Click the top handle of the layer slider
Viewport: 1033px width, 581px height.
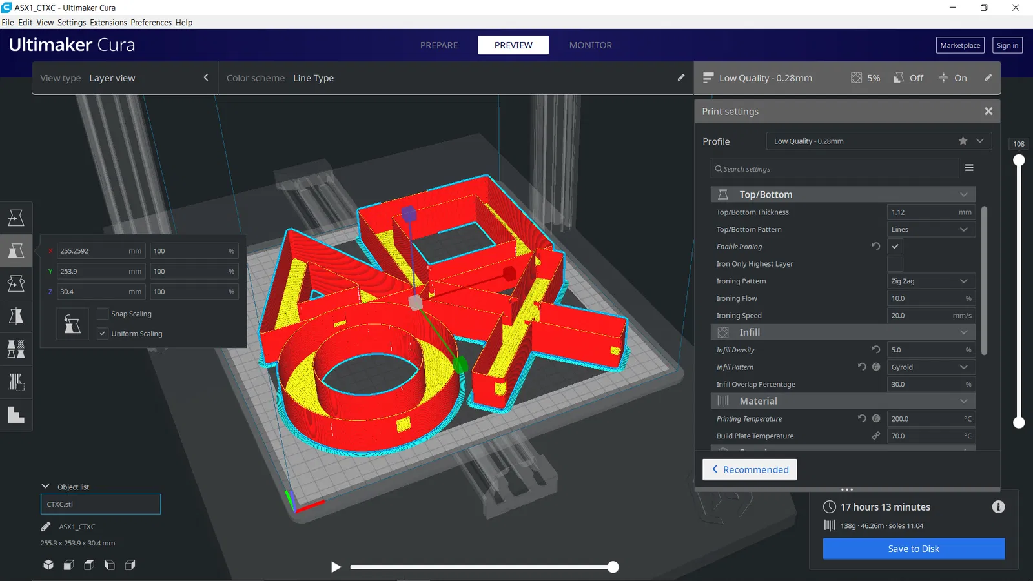point(1019,160)
